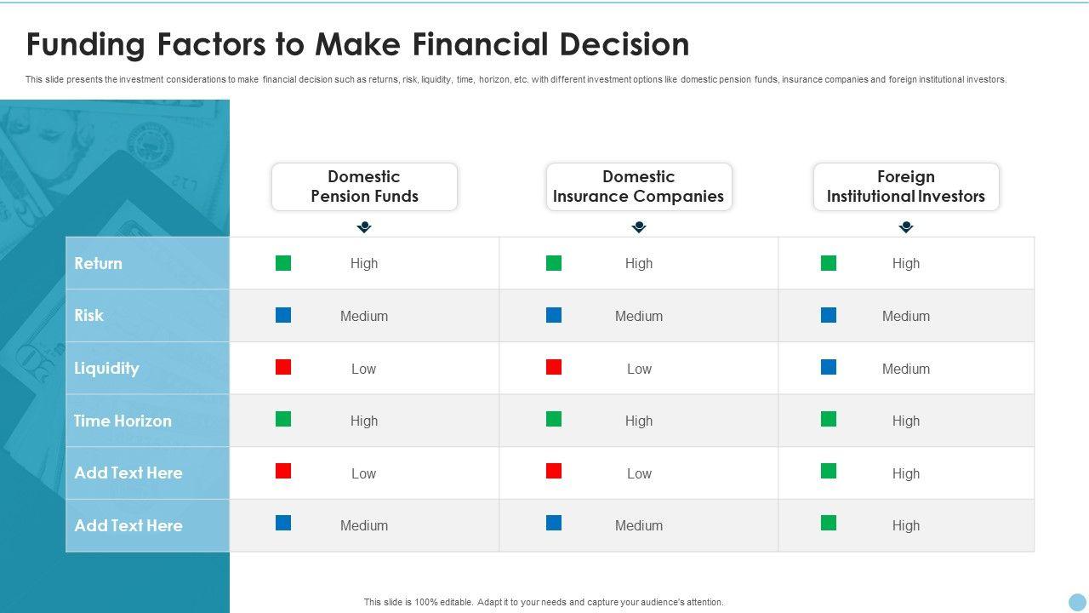Select the Domestic Insurance Companies header box

[x=639, y=186]
